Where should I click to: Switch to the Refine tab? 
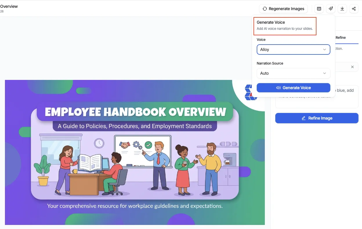point(341,37)
